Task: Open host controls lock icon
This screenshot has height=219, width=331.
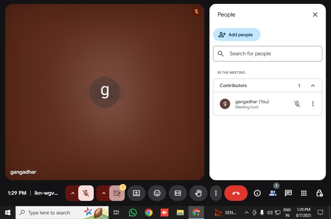Action: [319, 193]
